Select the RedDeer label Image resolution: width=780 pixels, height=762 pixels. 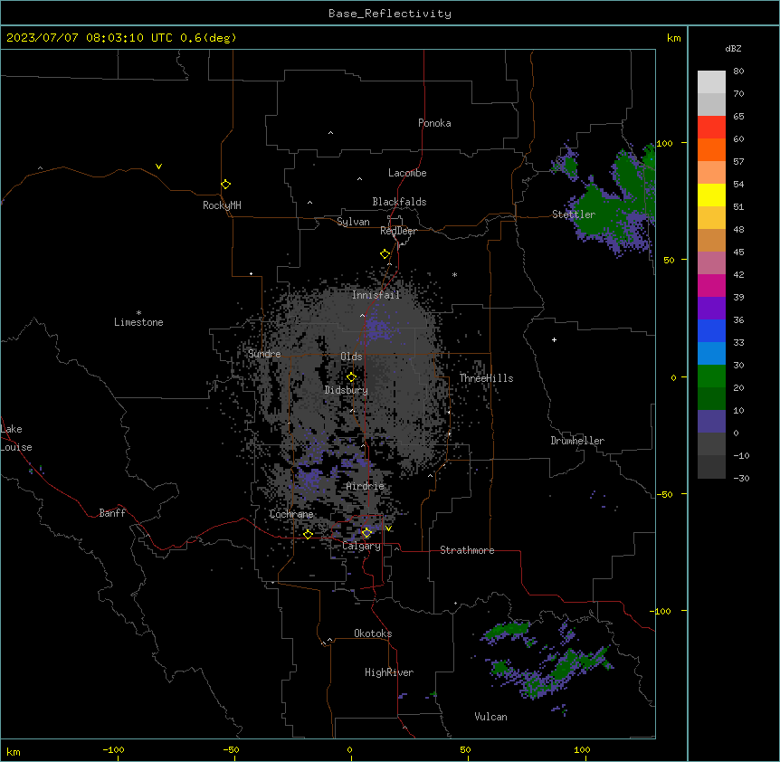coord(398,231)
